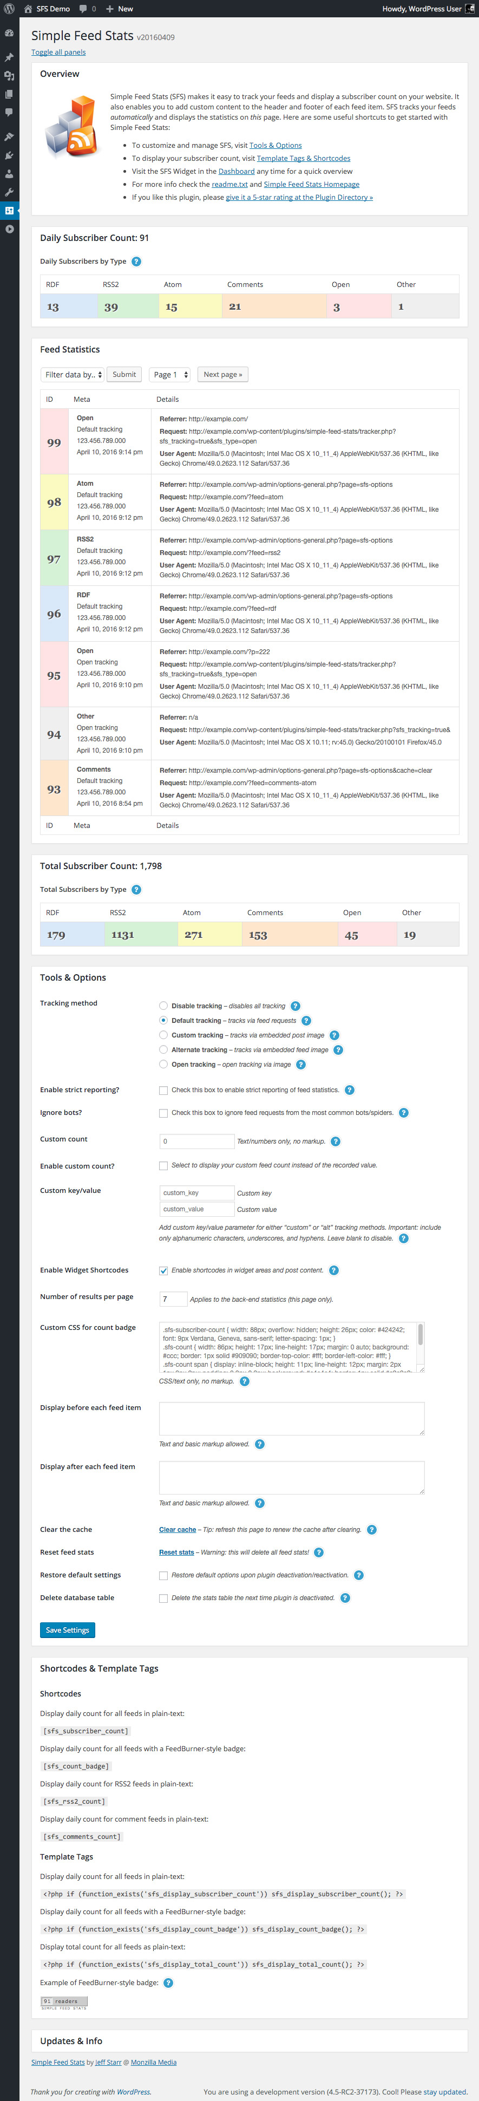Go to Next page of statistics
Screen dimensions: 479x2101
tap(222, 374)
